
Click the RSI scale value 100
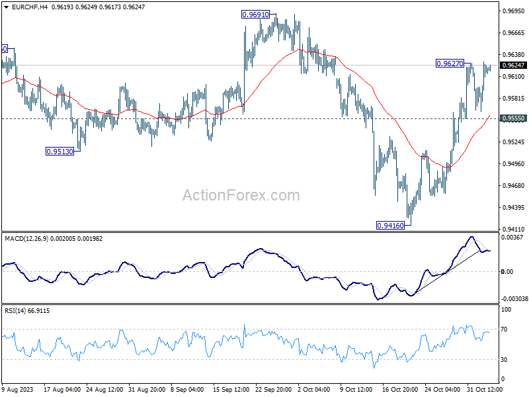(x=507, y=310)
